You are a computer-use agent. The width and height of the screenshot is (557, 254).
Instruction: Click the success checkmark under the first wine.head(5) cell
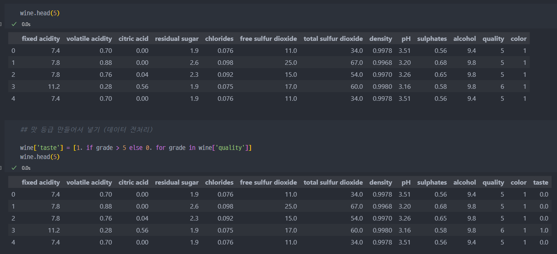(14, 24)
